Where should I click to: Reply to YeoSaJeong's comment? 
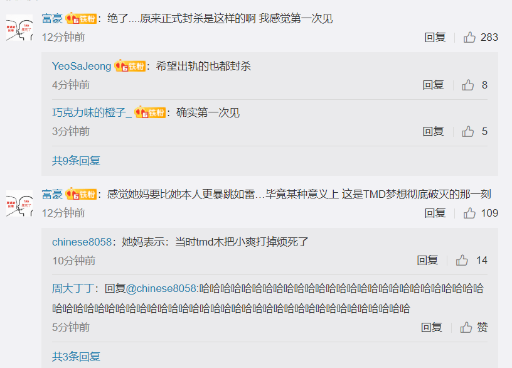(x=433, y=85)
